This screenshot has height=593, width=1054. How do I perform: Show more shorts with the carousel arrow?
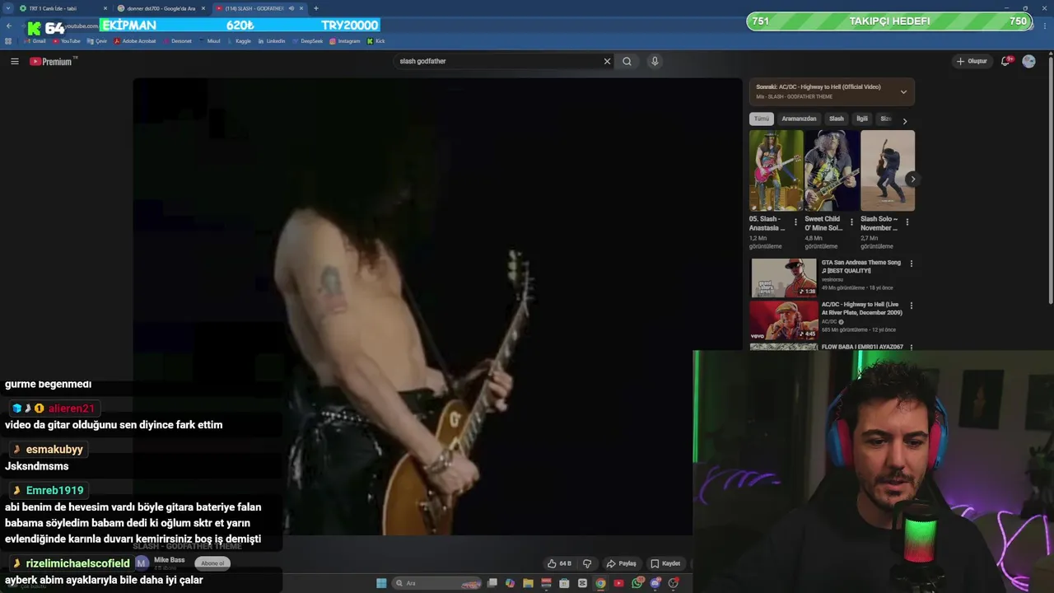(912, 179)
